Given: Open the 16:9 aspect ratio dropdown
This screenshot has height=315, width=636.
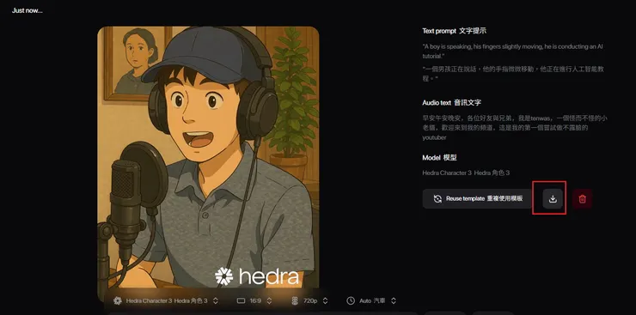Looking at the screenshot, I should point(254,300).
